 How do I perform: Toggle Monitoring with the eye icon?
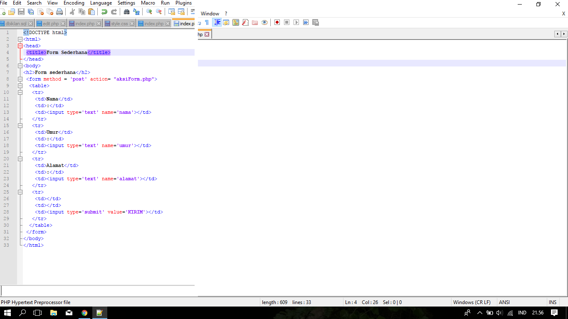coord(264,22)
